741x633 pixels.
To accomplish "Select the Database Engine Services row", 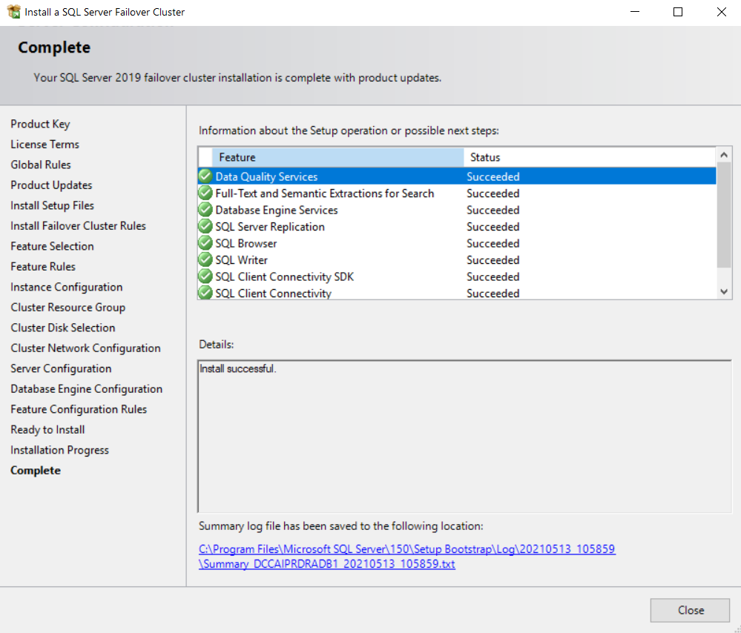I will click(457, 209).
